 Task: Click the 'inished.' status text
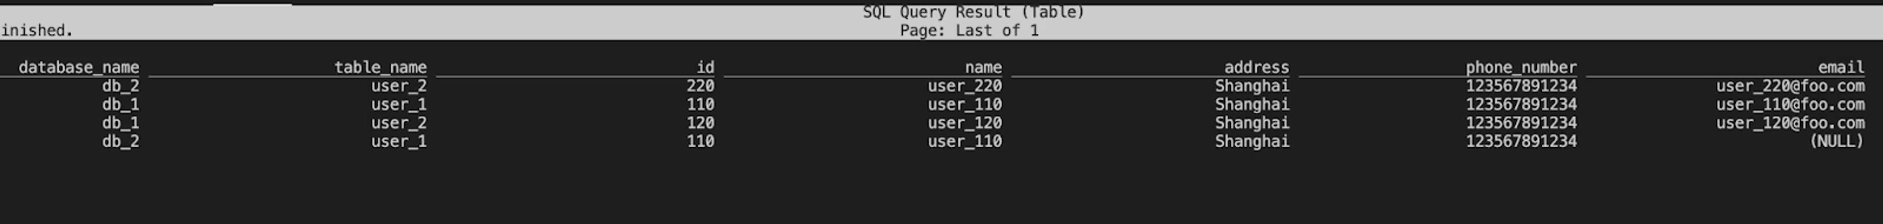click(x=37, y=31)
